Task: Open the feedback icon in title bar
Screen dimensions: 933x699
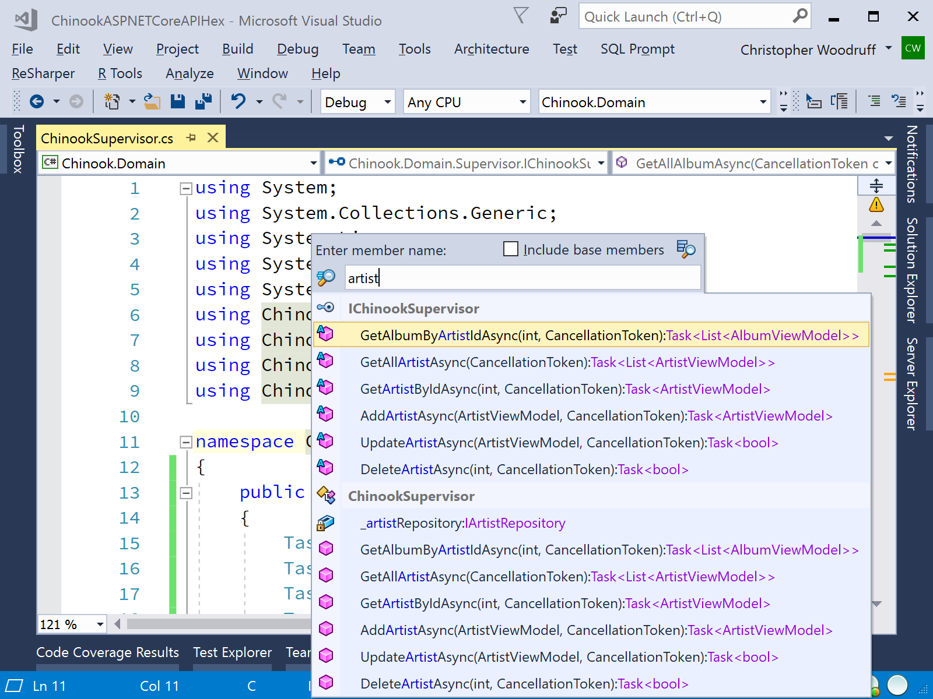Action: [558, 16]
